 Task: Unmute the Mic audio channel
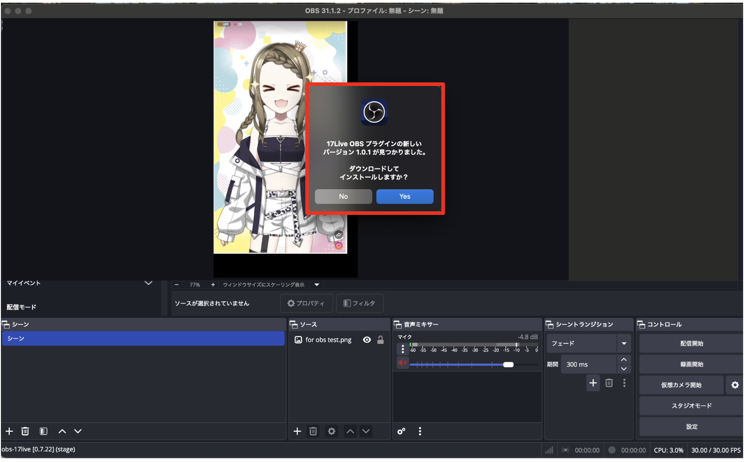point(403,363)
